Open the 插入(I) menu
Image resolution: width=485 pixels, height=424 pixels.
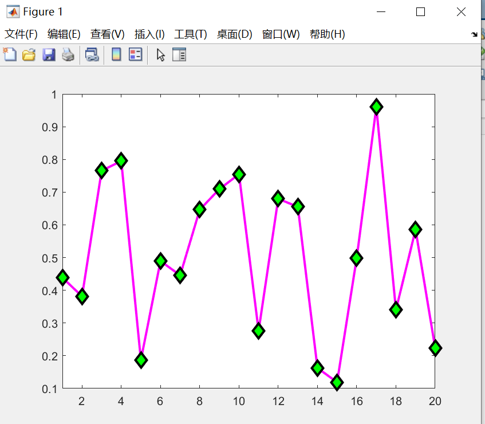tap(148, 34)
